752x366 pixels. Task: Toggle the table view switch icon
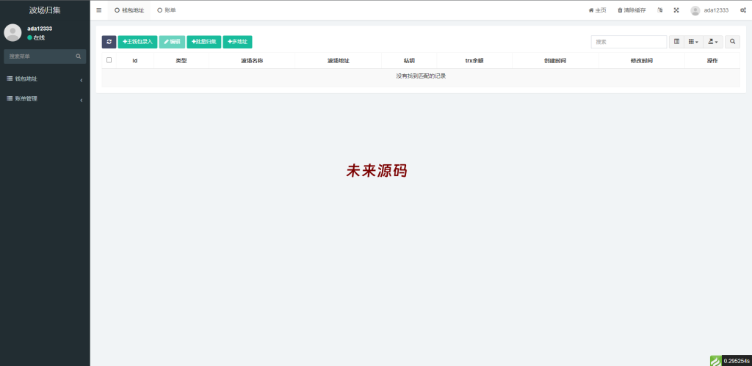point(676,42)
